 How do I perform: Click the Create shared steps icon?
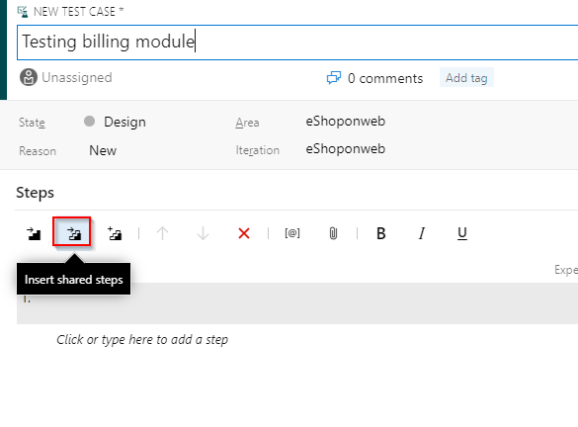(115, 233)
